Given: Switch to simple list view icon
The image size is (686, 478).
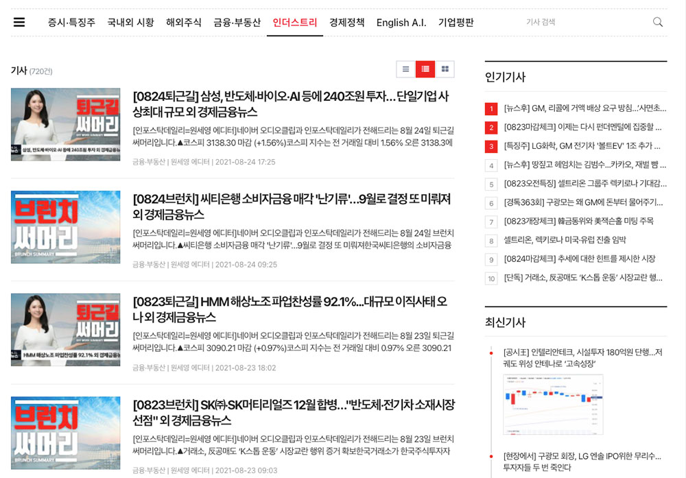Looking at the screenshot, I should (405, 69).
